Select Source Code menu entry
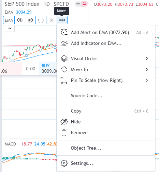The width and height of the screenshot is (159, 172). click(x=106, y=96)
